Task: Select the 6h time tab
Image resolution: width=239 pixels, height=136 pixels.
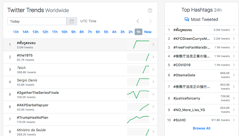Action: pyautogui.click(x=98, y=32)
